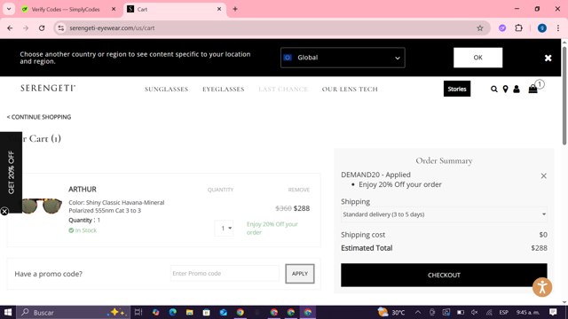Image resolution: width=568 pixels, height=319 pixels.
Task: Open the notifications center icon
Action: 553,312
